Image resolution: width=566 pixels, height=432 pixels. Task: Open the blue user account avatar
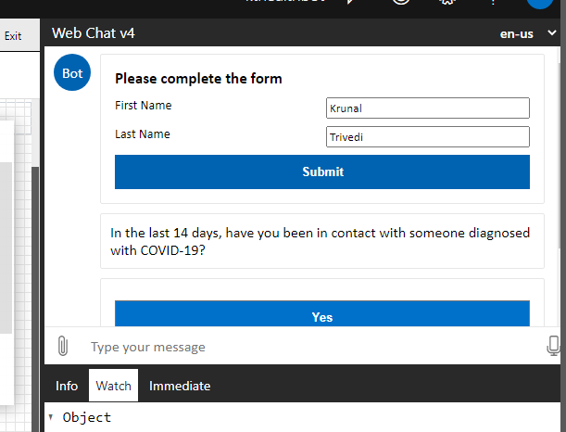pyautogui.click(x=540, y=3)
